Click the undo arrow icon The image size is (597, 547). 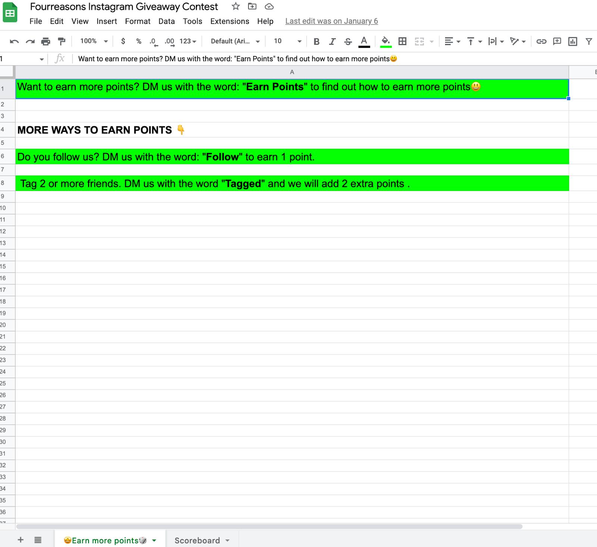pos(14,41)
